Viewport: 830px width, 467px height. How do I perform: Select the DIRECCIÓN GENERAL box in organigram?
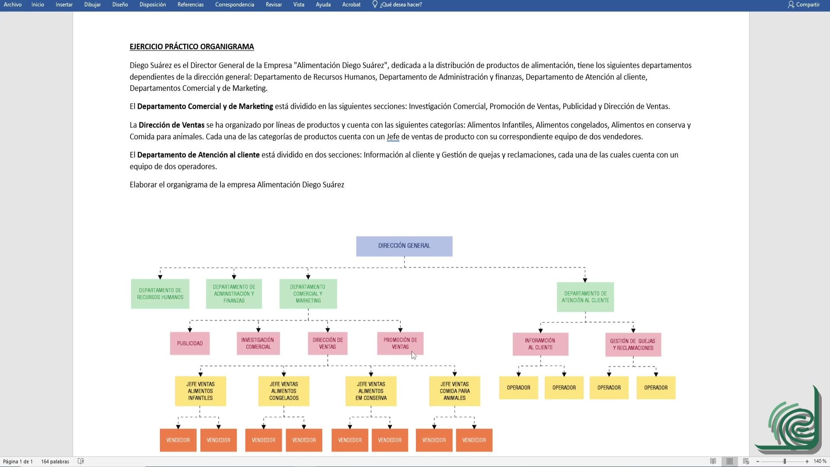point(404,246)
